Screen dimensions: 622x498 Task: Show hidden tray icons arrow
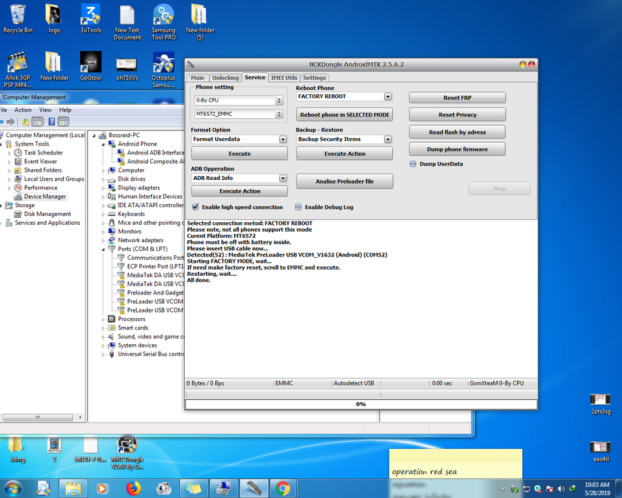(x=503, y=489)
